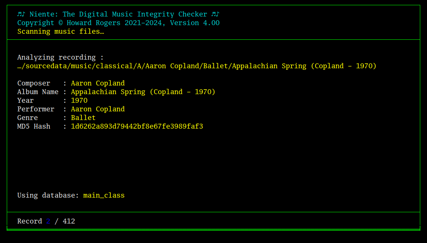Click the "Using database:" label
Screen dimensions: 427x243
(x=48, y=195)
